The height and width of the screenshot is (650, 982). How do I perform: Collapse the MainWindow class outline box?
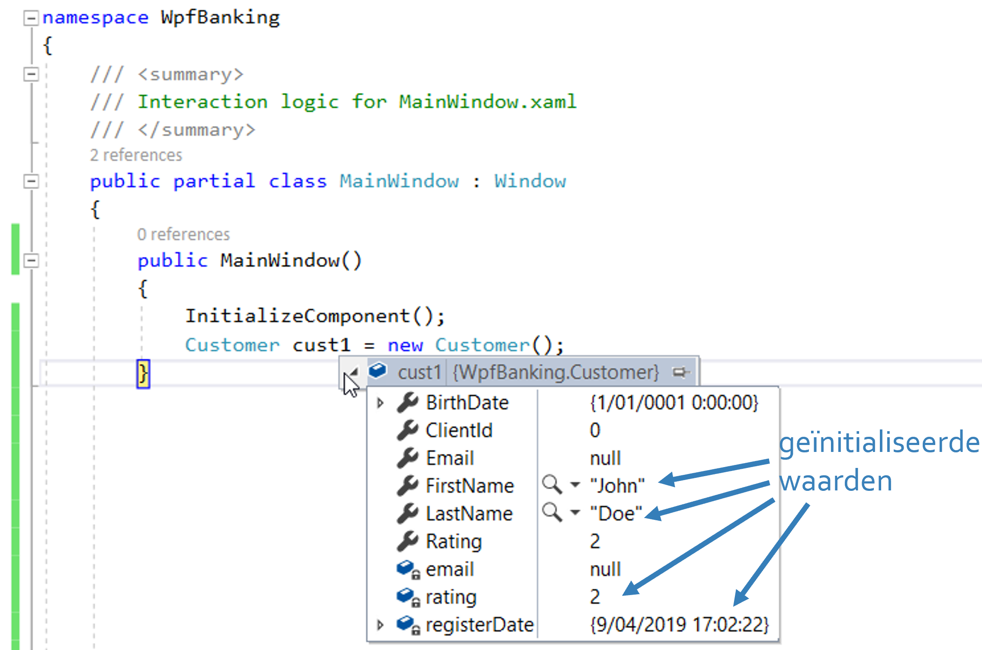31,181
